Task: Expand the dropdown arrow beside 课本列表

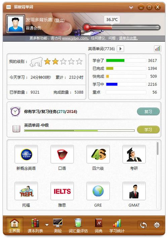Action: [x=47, y=225]
